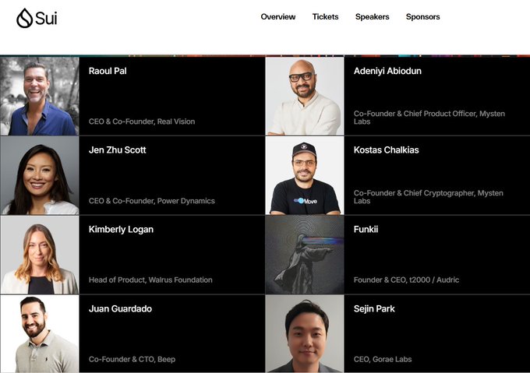This screenshot has height=373, width=530.
Task: Click 'CEO & Co-Founder, Real Vision'
Action: click(142, 121)
